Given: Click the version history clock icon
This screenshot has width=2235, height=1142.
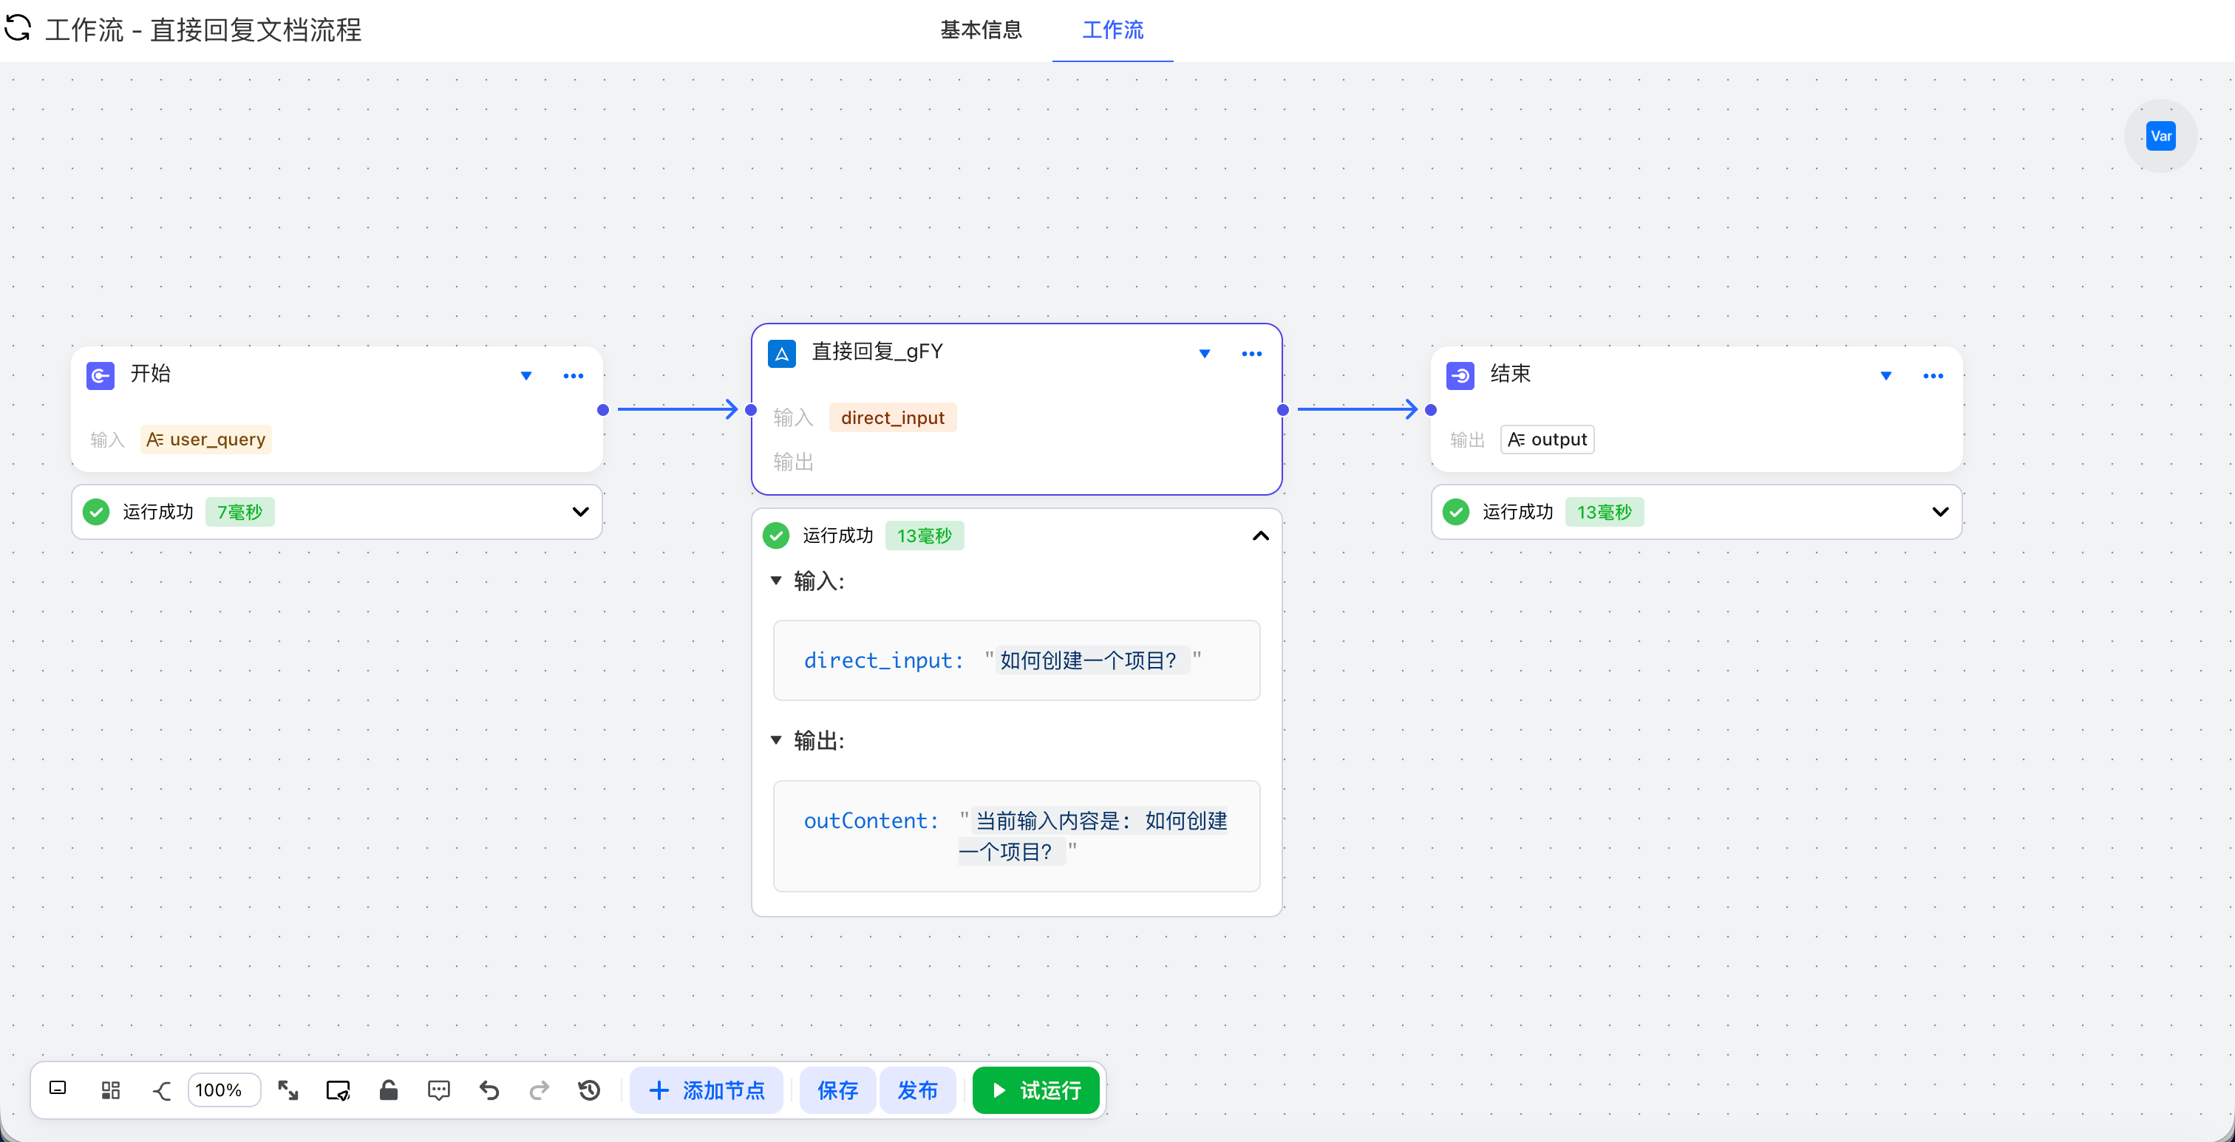Looking at the screenshot, I should pos(589,1090).
